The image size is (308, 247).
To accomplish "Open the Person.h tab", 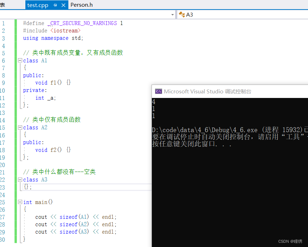I will pos(81,5).
